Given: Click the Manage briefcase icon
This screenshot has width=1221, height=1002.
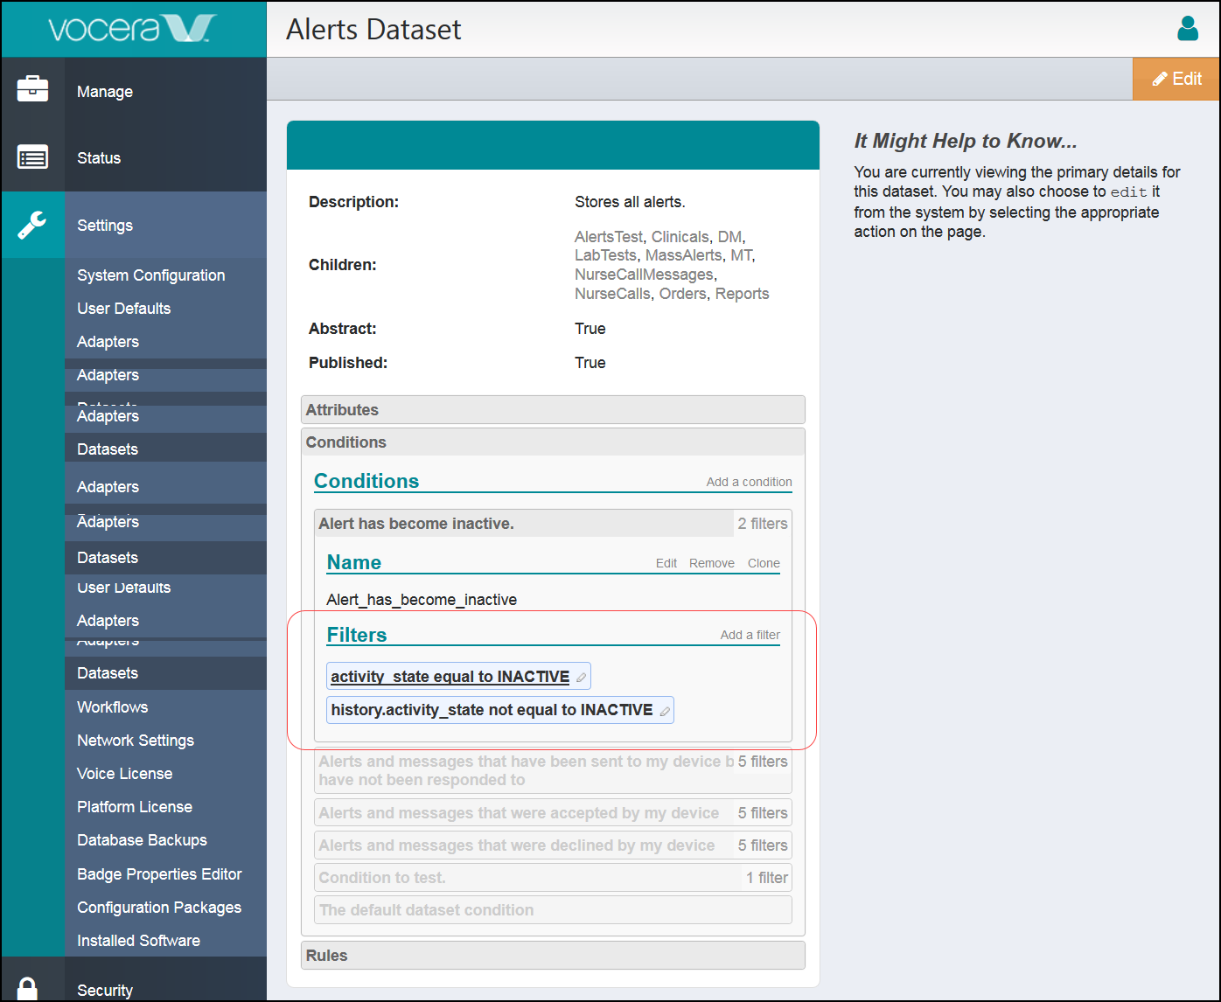Looking at the screenshot, I should click(33, 89).
